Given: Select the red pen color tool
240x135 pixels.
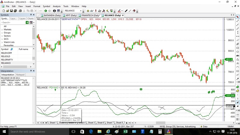Looking at the screenshot, I should pos(119,11).
